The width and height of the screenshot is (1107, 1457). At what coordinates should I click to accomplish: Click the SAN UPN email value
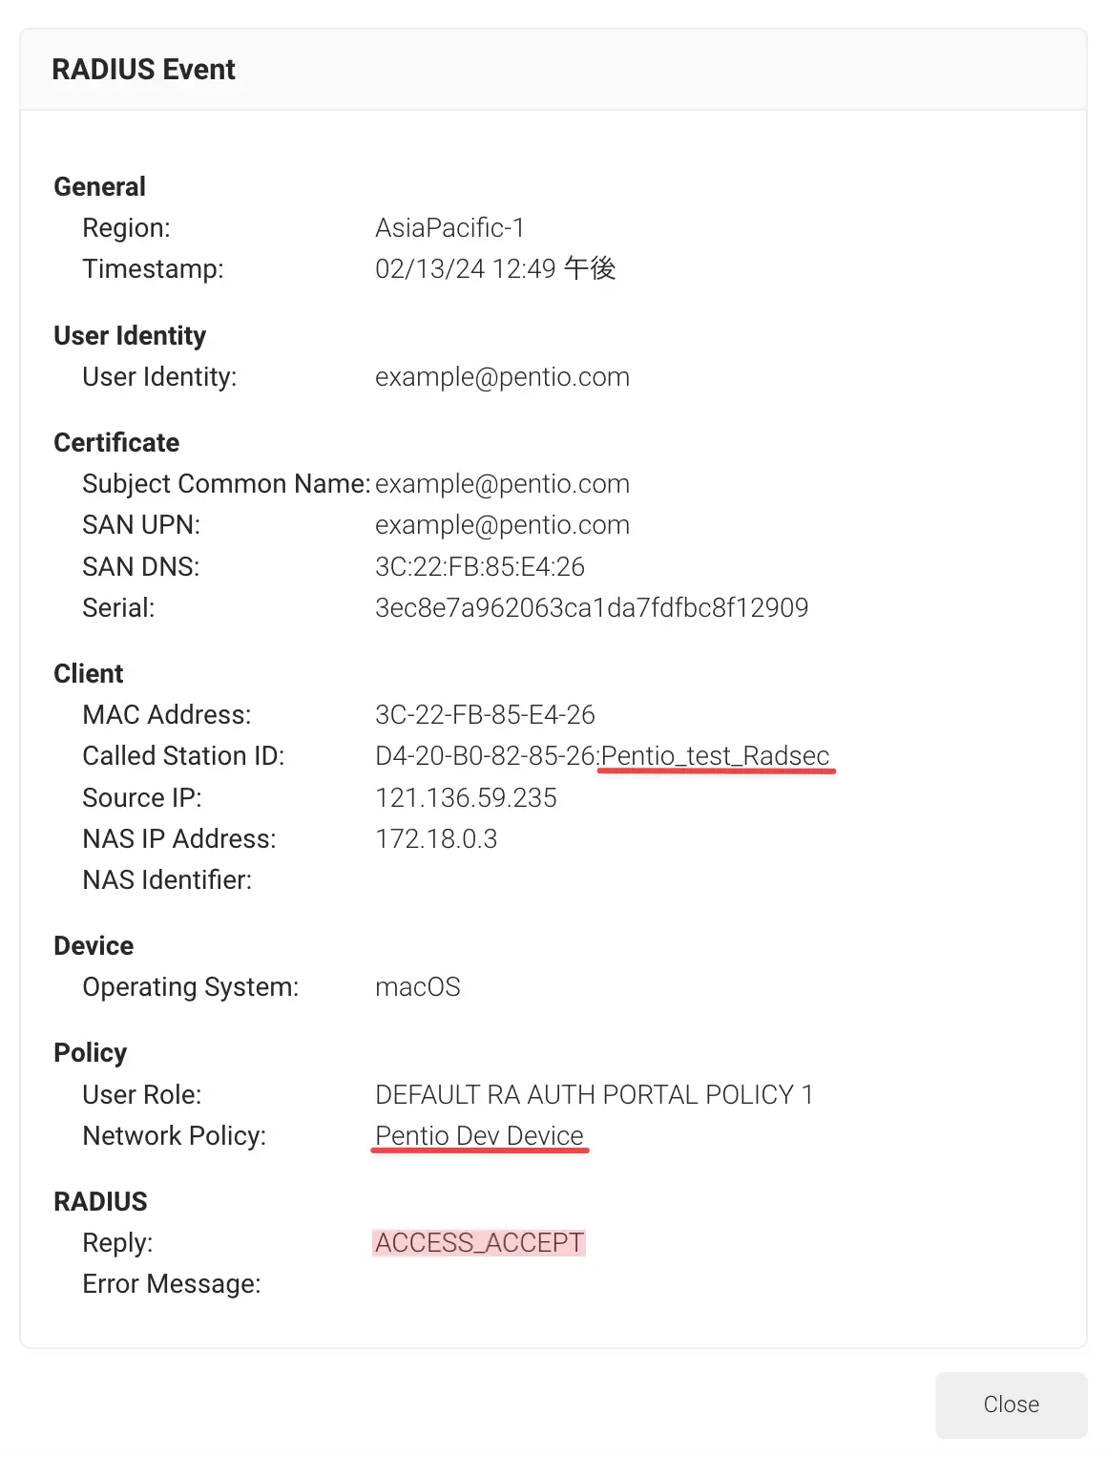502,525
